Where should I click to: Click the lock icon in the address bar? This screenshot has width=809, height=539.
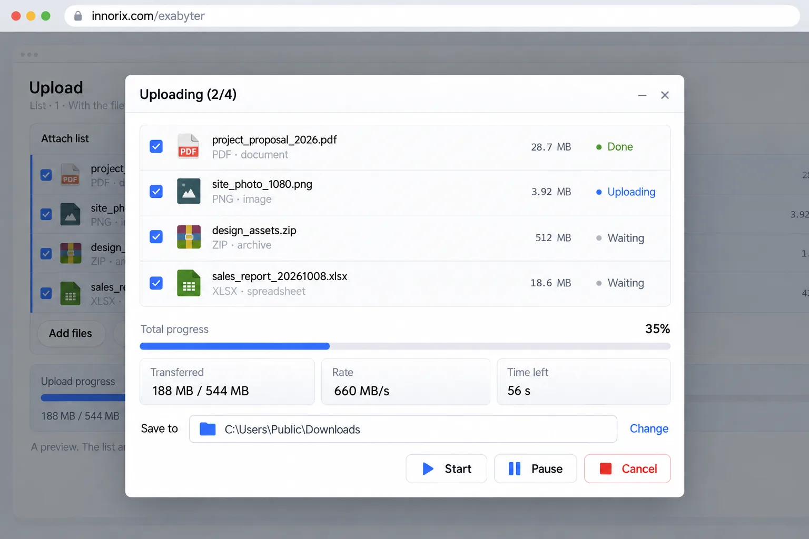[78, 16]
